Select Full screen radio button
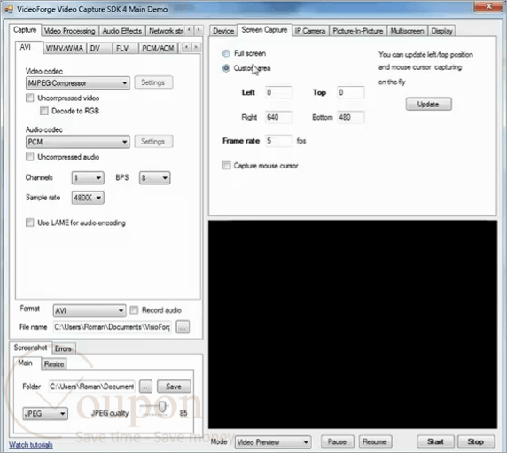The image size is (507, 453). tap(226, 53)
